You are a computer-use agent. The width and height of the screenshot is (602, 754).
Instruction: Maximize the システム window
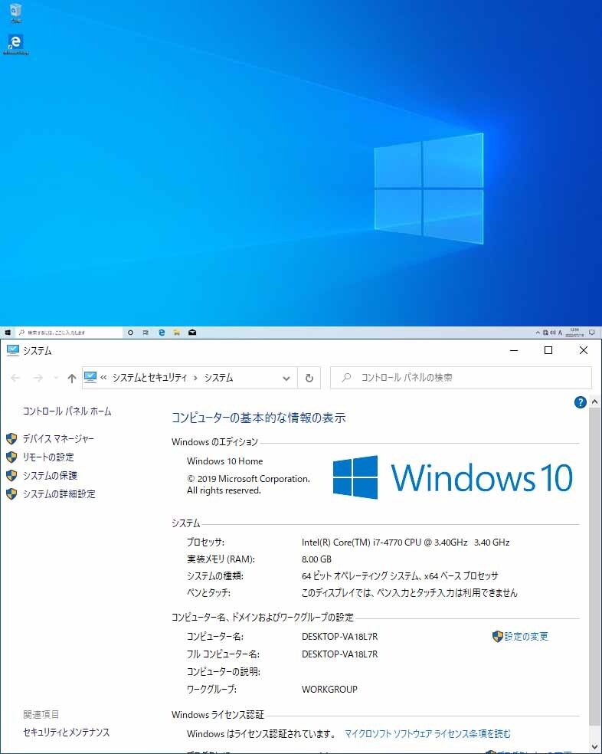548,350
